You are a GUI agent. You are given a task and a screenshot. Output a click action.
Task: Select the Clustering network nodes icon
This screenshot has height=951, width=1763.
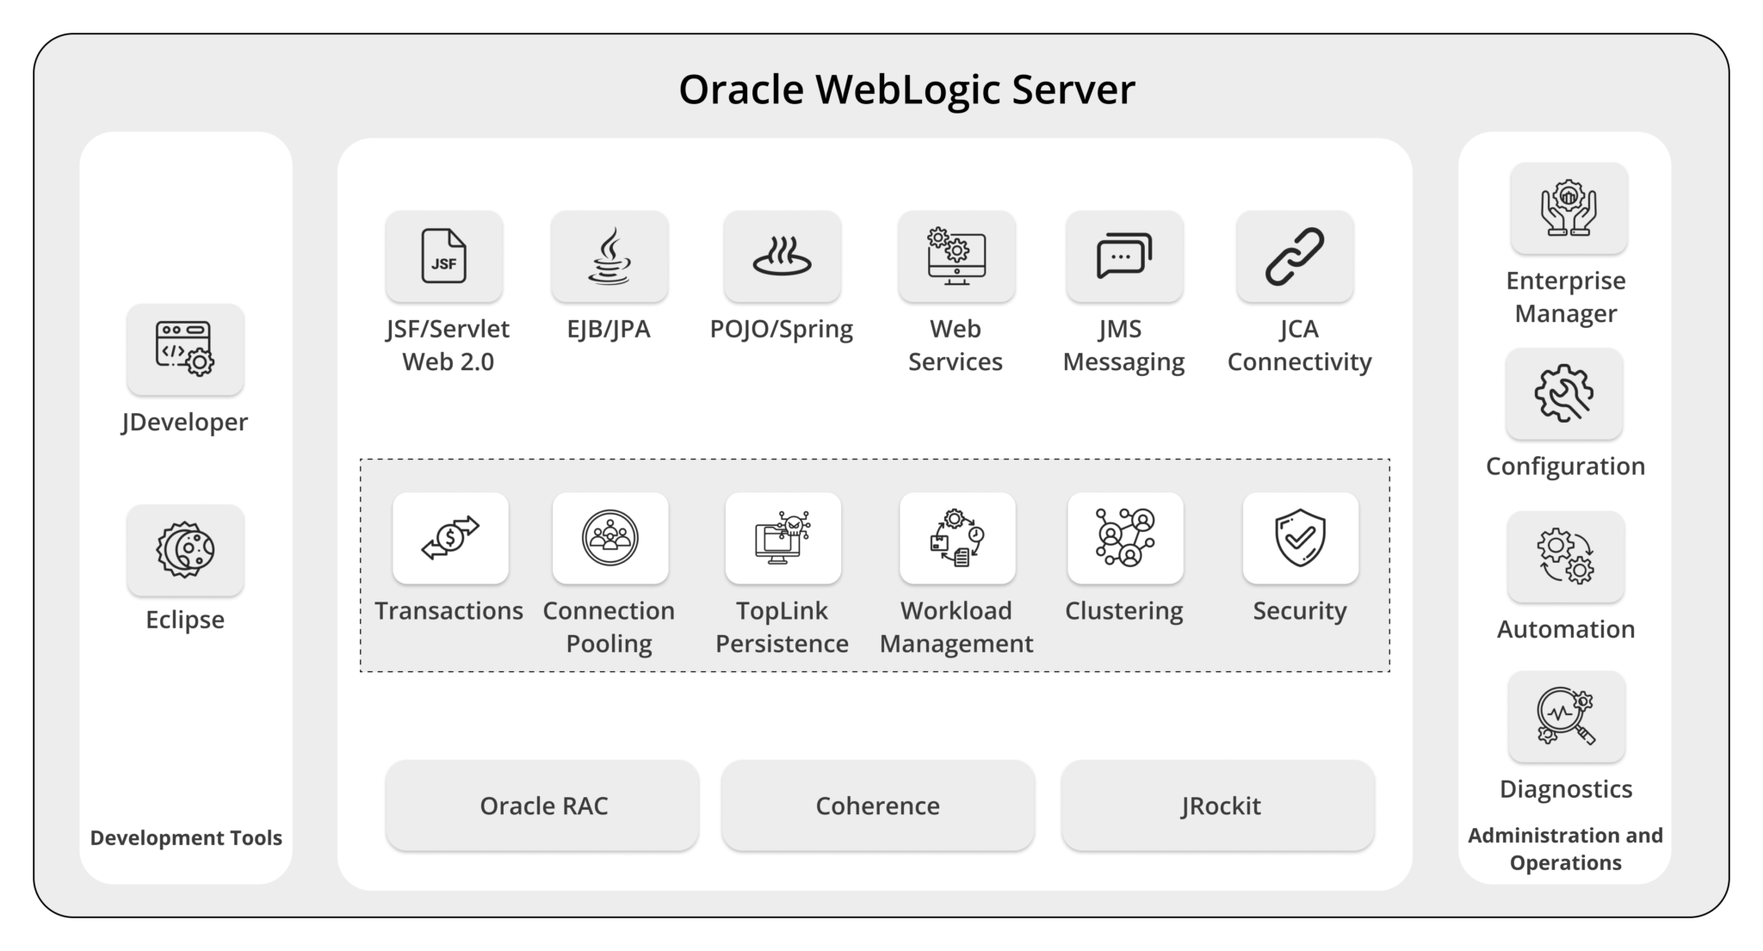(1125, 538)
